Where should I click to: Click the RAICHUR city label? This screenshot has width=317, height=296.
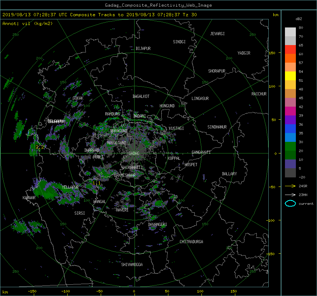[x=259, y=94]
